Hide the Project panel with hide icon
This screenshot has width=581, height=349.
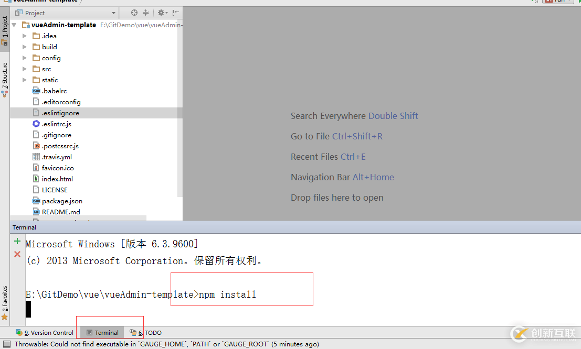pos(176,13)
